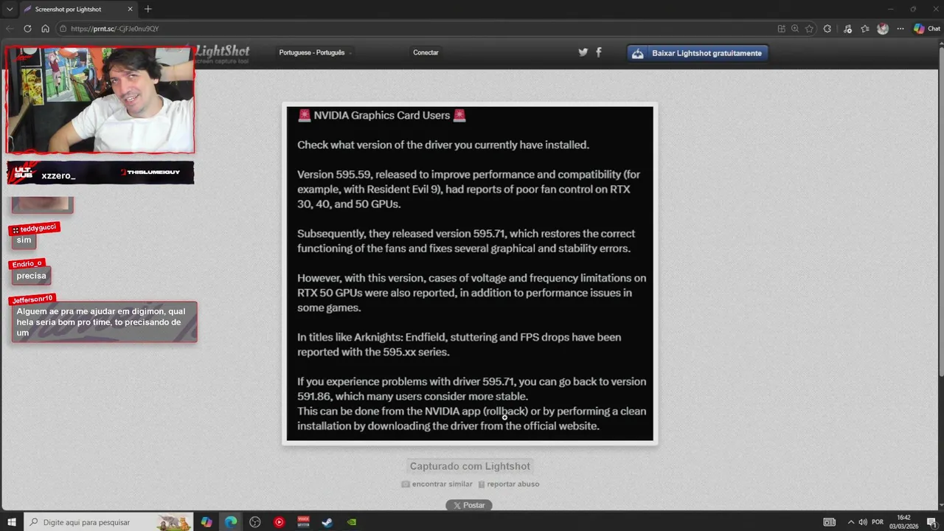The image size is (944, 531).
Task: Click the webcam overlay thumbnail
Action: pos(100,100)
